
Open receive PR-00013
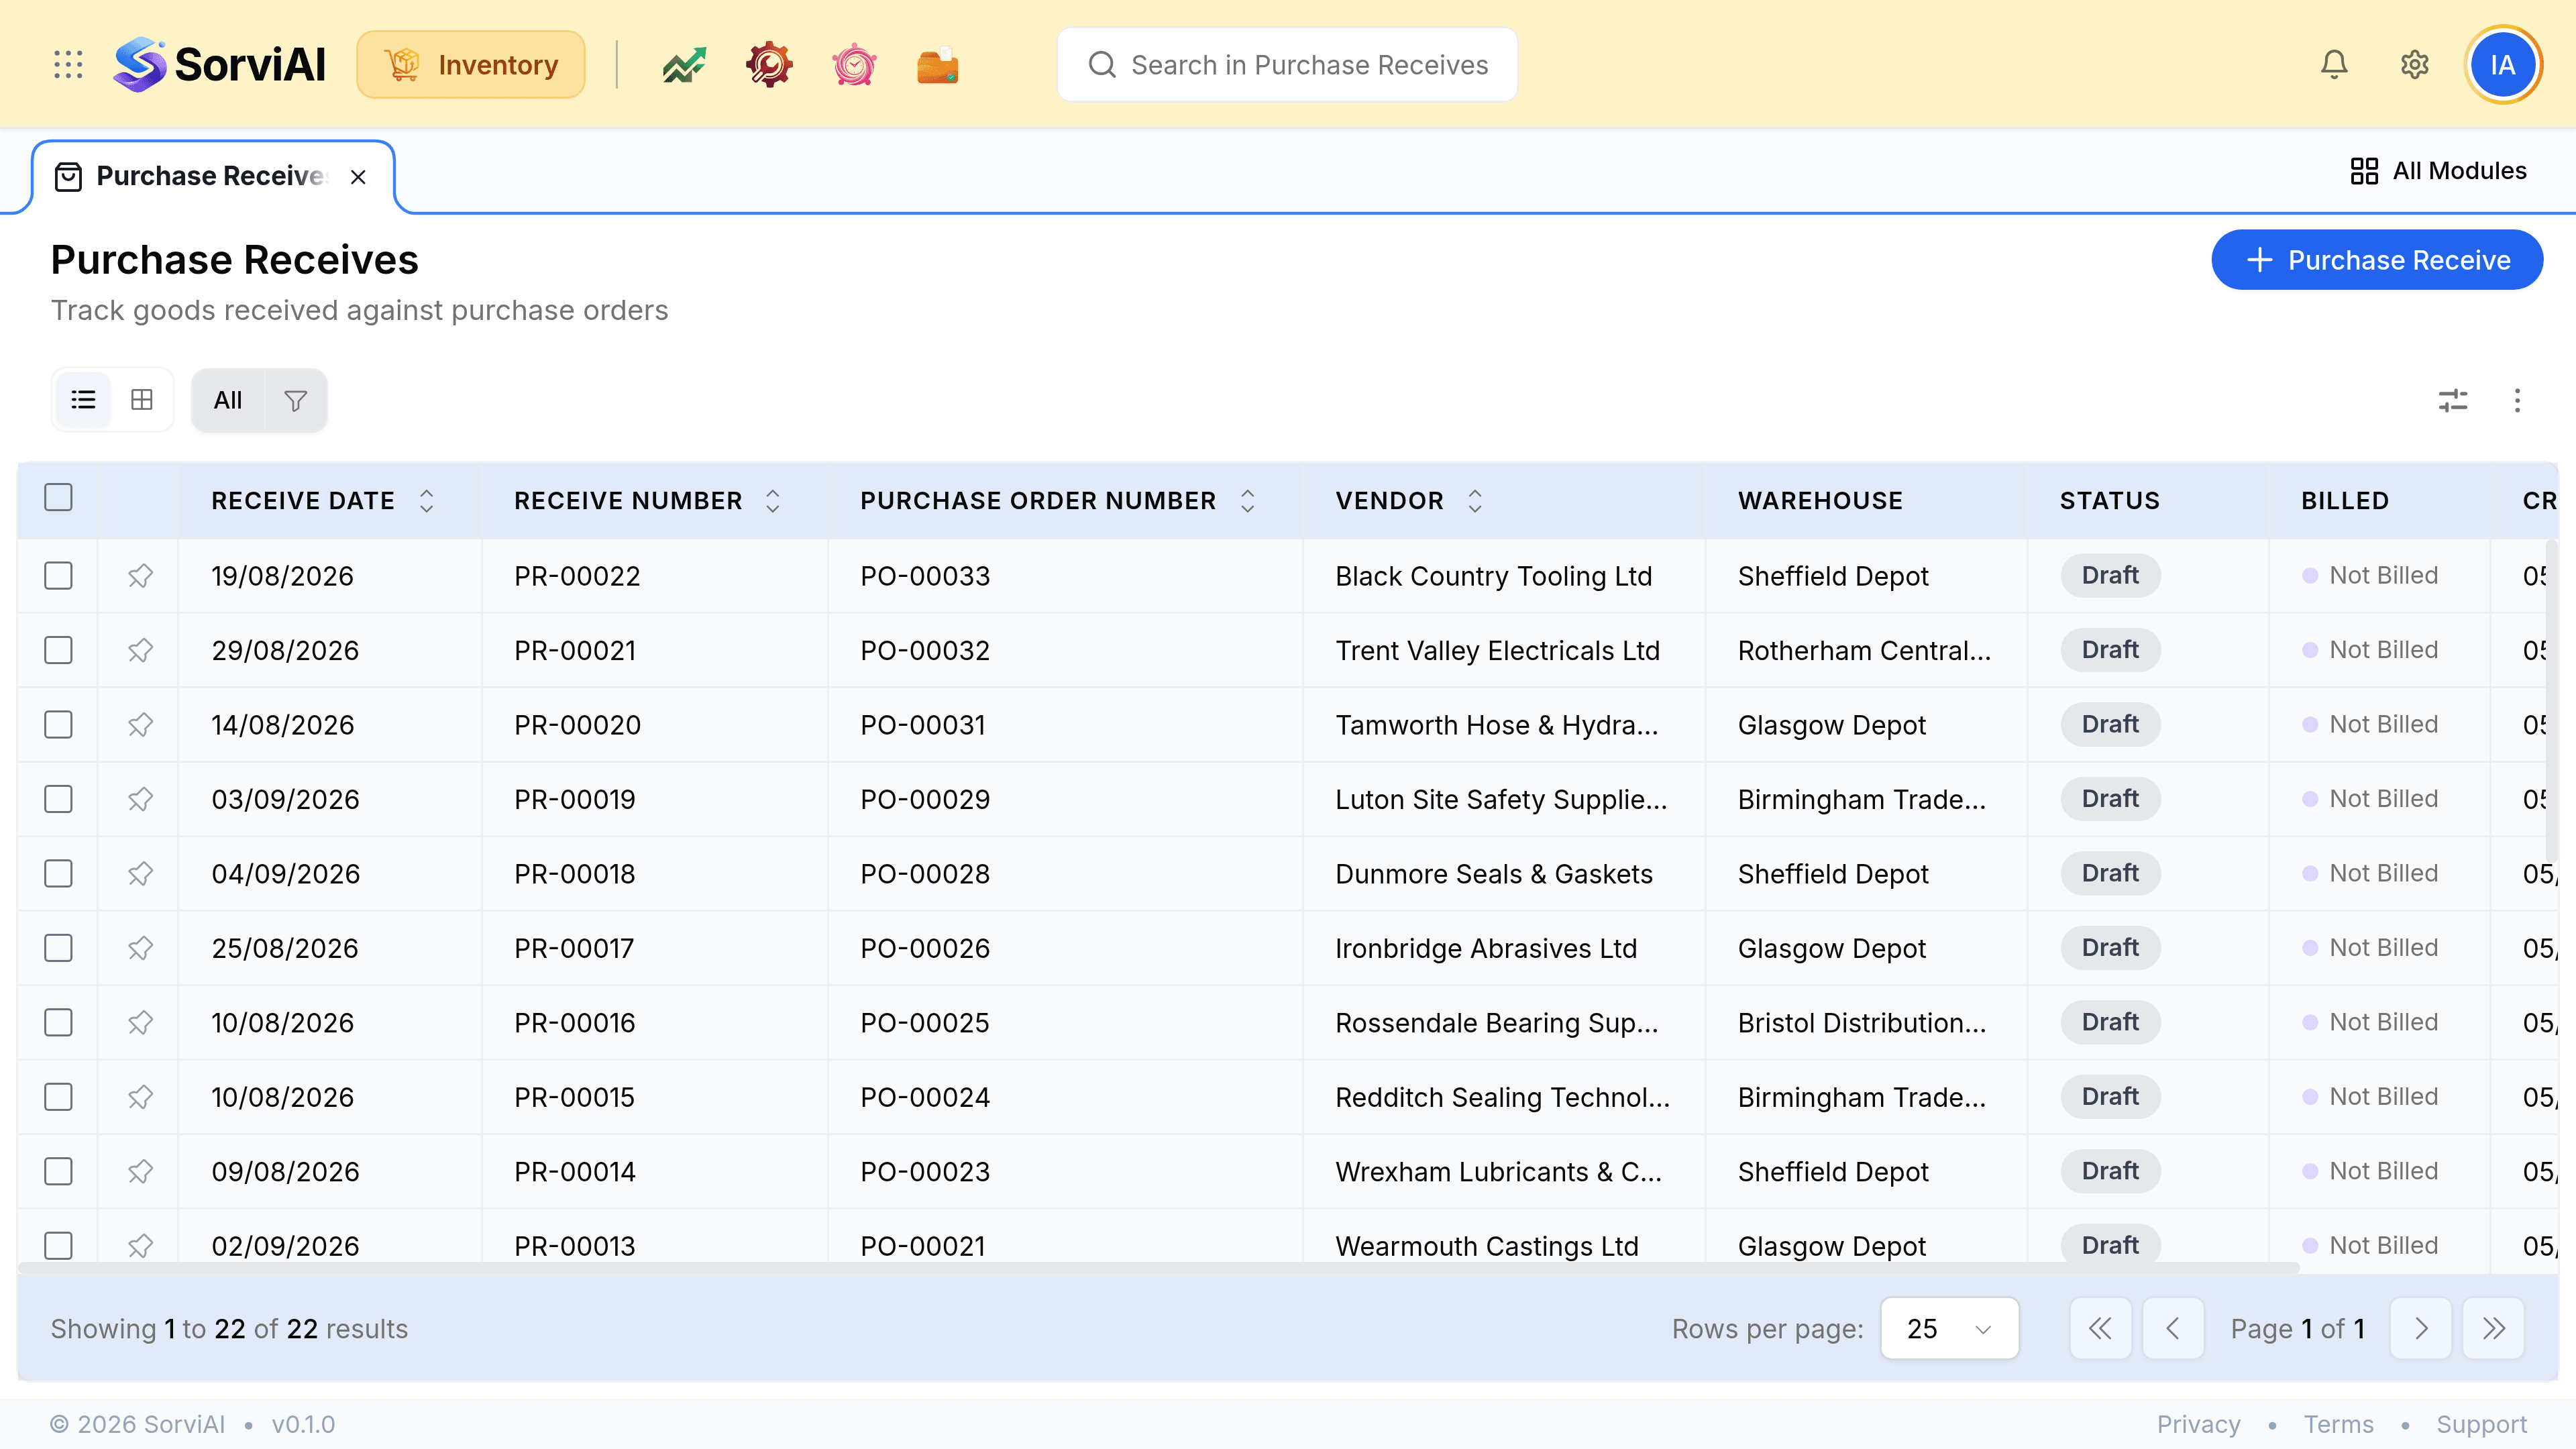(x=575, y=1246)
